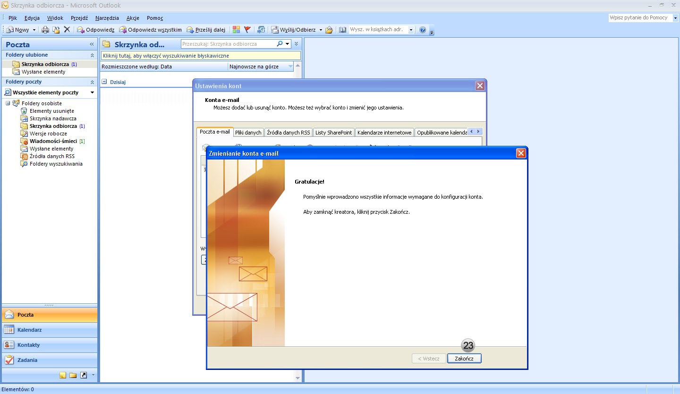Open the Pomoc menu

[x=155, y=18]
